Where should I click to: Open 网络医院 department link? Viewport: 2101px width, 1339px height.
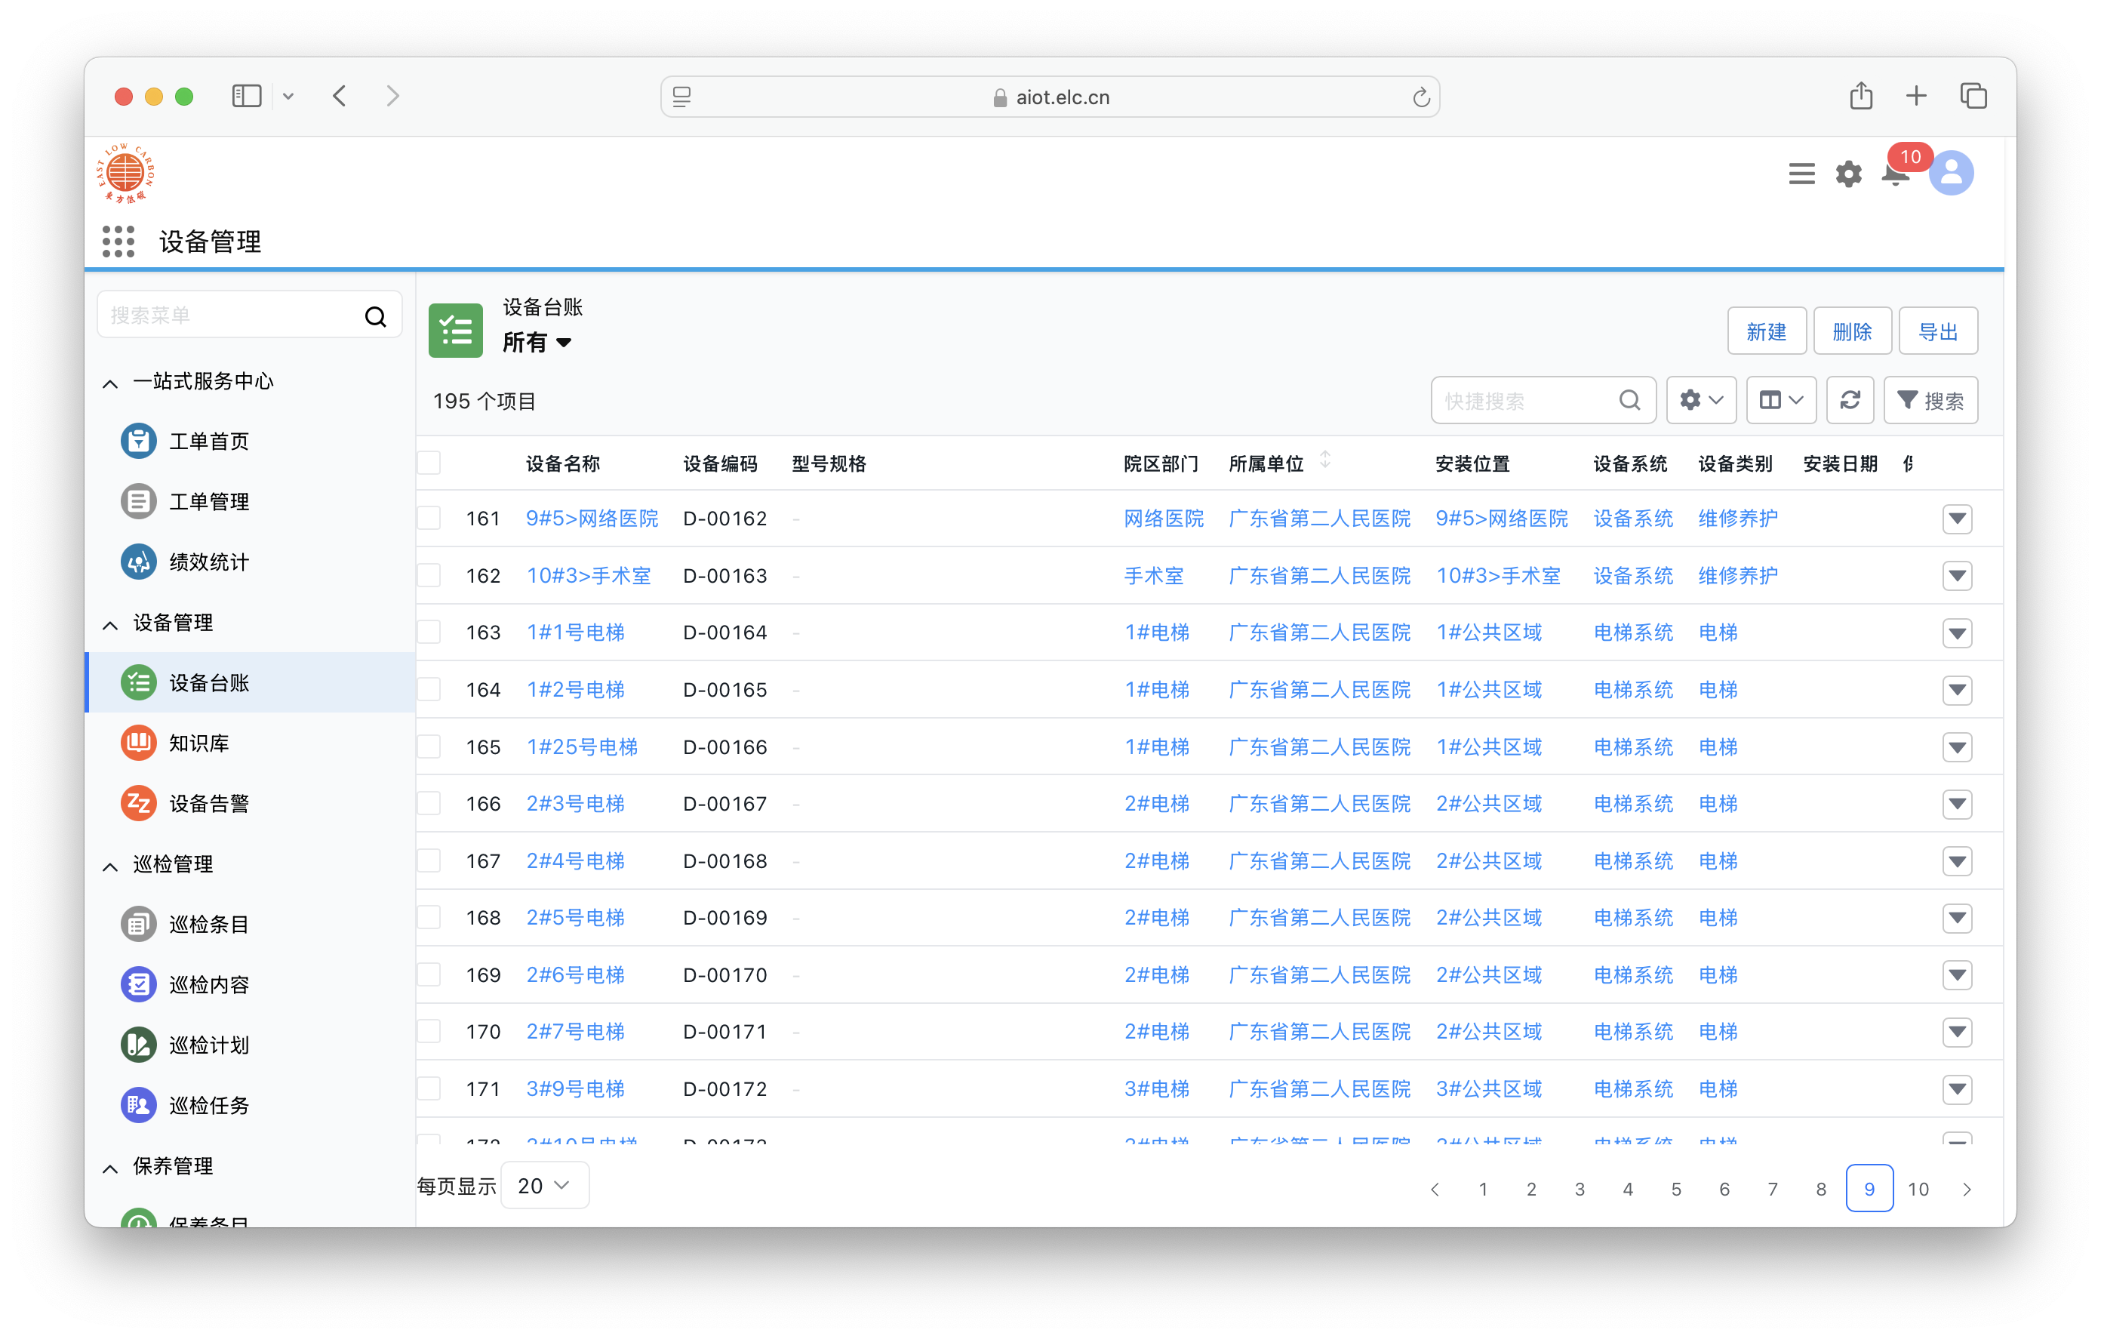[x=1164, y=519]
